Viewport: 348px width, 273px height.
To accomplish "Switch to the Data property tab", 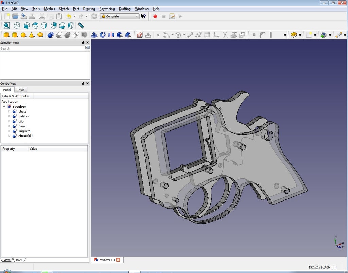I will pyautogui.click(x=19, y=260).
